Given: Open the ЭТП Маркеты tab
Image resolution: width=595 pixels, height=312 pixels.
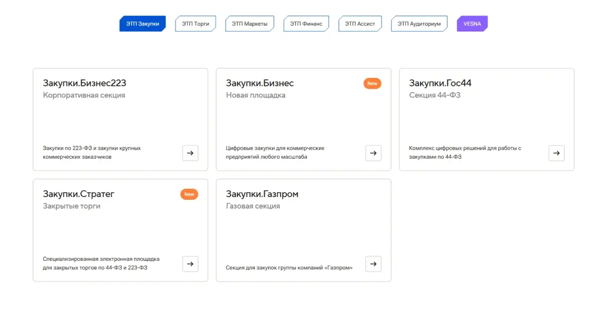Looking at the screenshot, I should 249,24.
